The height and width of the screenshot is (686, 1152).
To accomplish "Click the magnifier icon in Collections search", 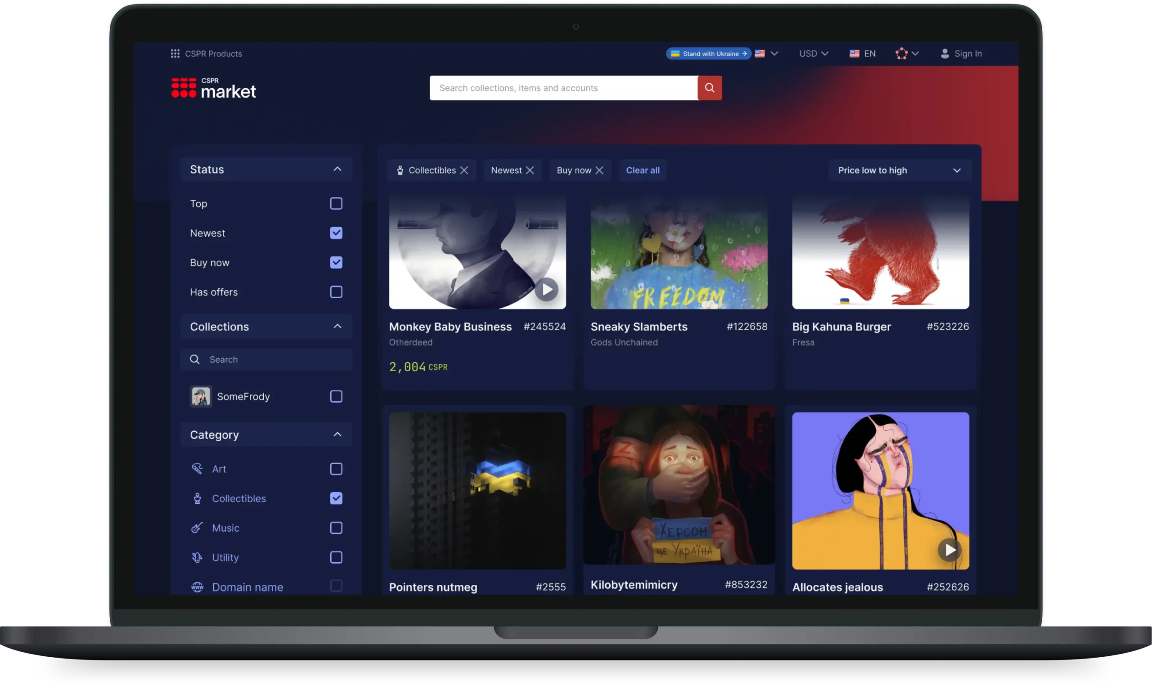I will coord(194,359).
